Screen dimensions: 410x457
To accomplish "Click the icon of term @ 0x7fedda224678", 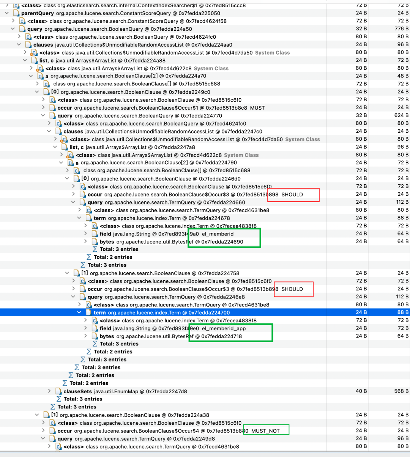I will (x=89, y=218).
